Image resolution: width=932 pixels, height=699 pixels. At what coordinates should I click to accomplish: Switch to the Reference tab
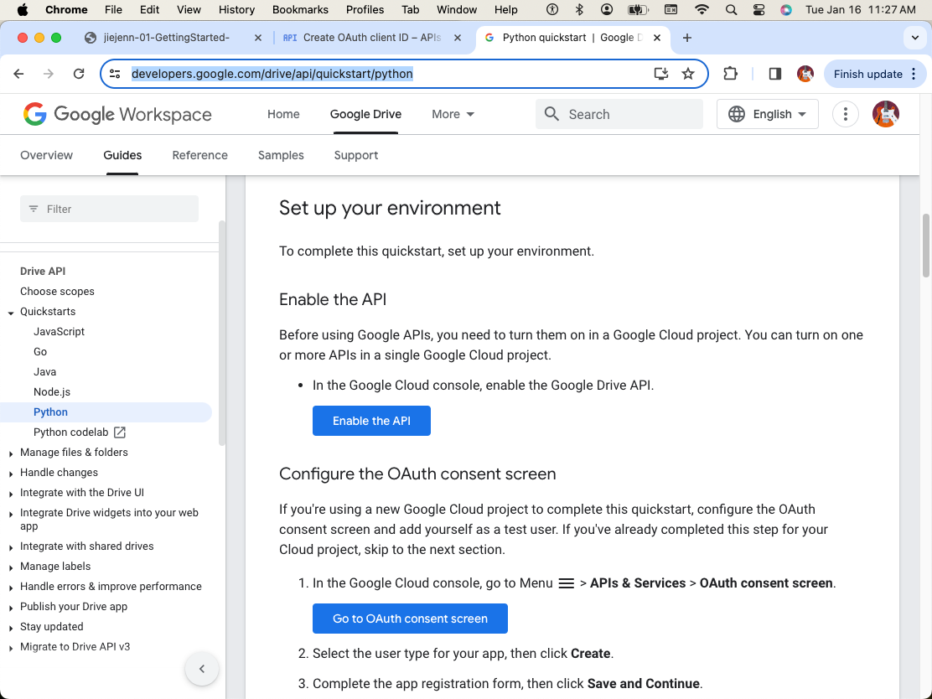click(x=199, y=155)
